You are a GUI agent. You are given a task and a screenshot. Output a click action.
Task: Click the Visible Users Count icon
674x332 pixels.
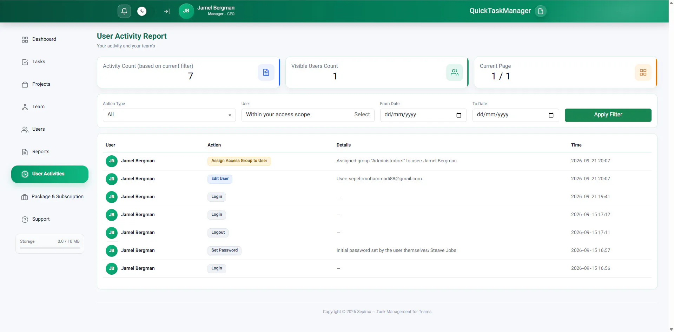click(x=455, y=72)
